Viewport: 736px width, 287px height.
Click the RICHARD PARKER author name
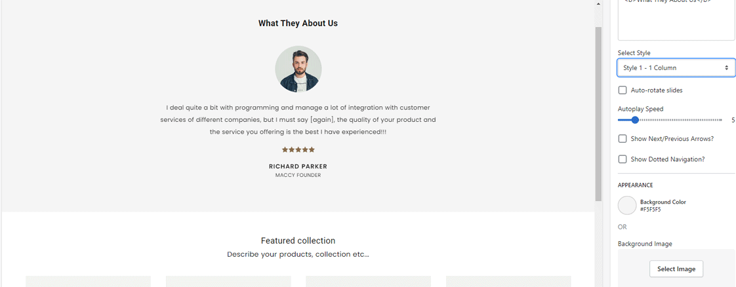298,166
